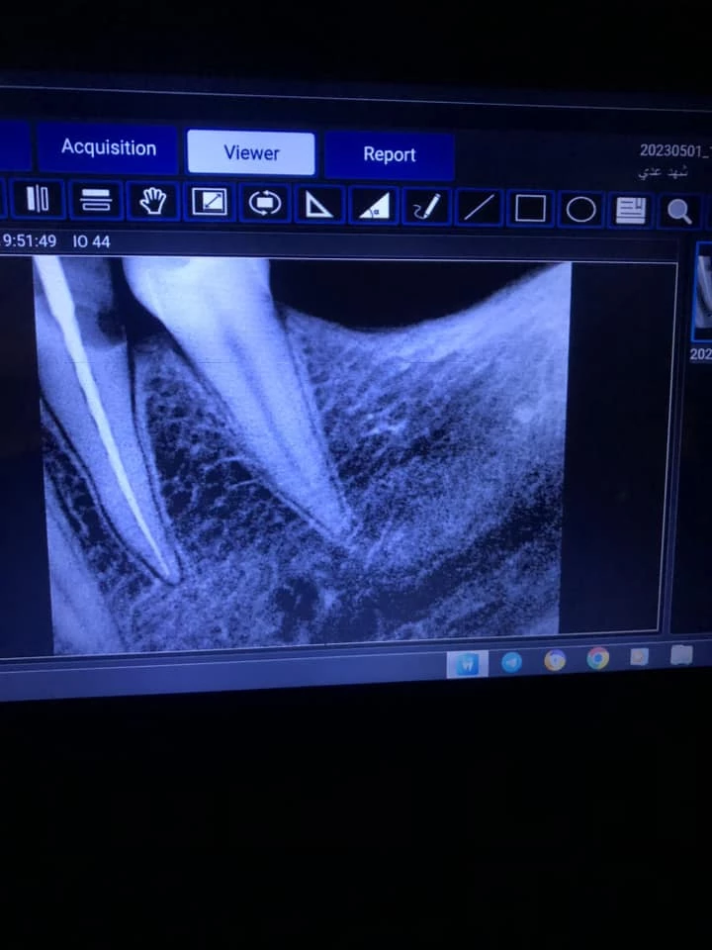Select the ellipse shape tool
The height and width of the screenshot is (950, 712).
click(x=580, y=210)
